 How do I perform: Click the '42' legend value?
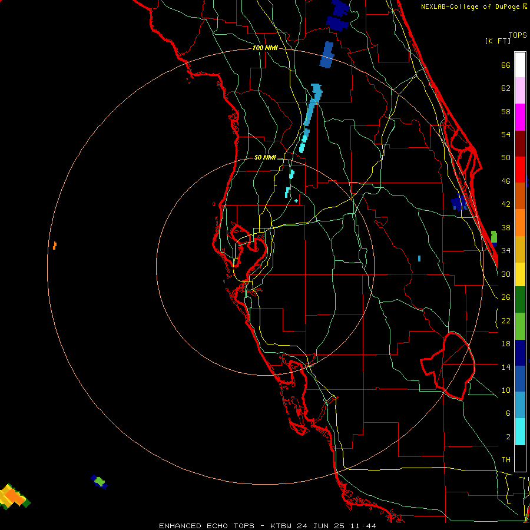[506, 204]
